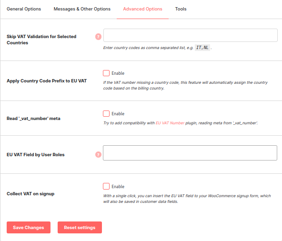This screenshot has height=241, width=282.
Task: Click the Collect VAT on signup heading
Action: (30, 194)
